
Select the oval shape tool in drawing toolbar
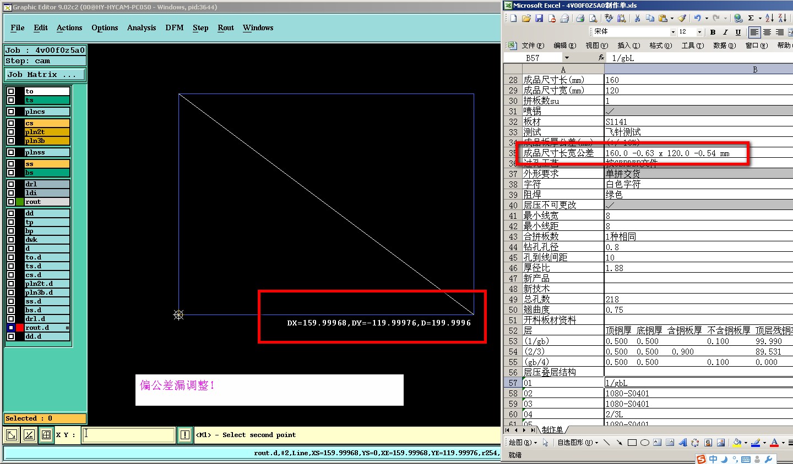point(644,442)
